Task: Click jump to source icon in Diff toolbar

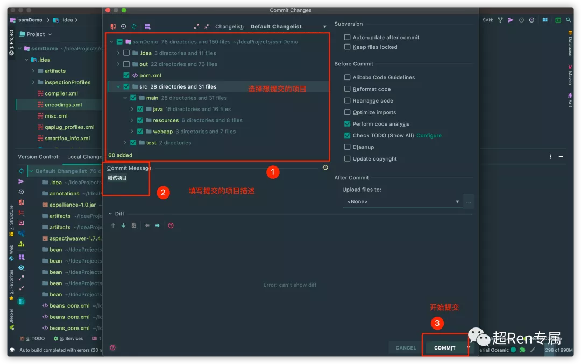Action: (134, 225)
